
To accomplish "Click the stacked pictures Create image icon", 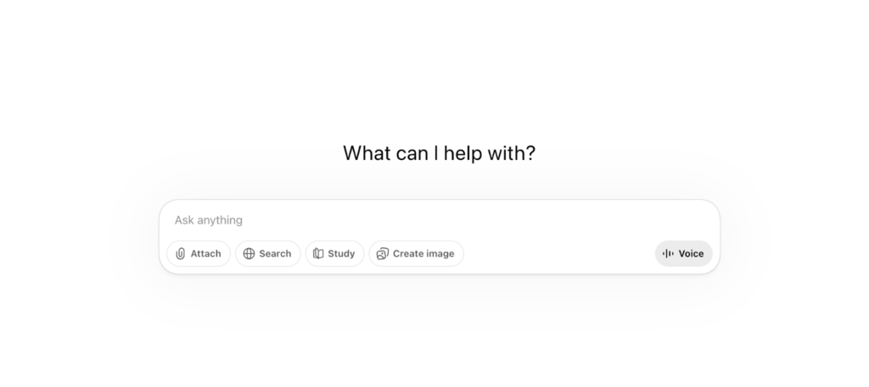I will point(382,254).
